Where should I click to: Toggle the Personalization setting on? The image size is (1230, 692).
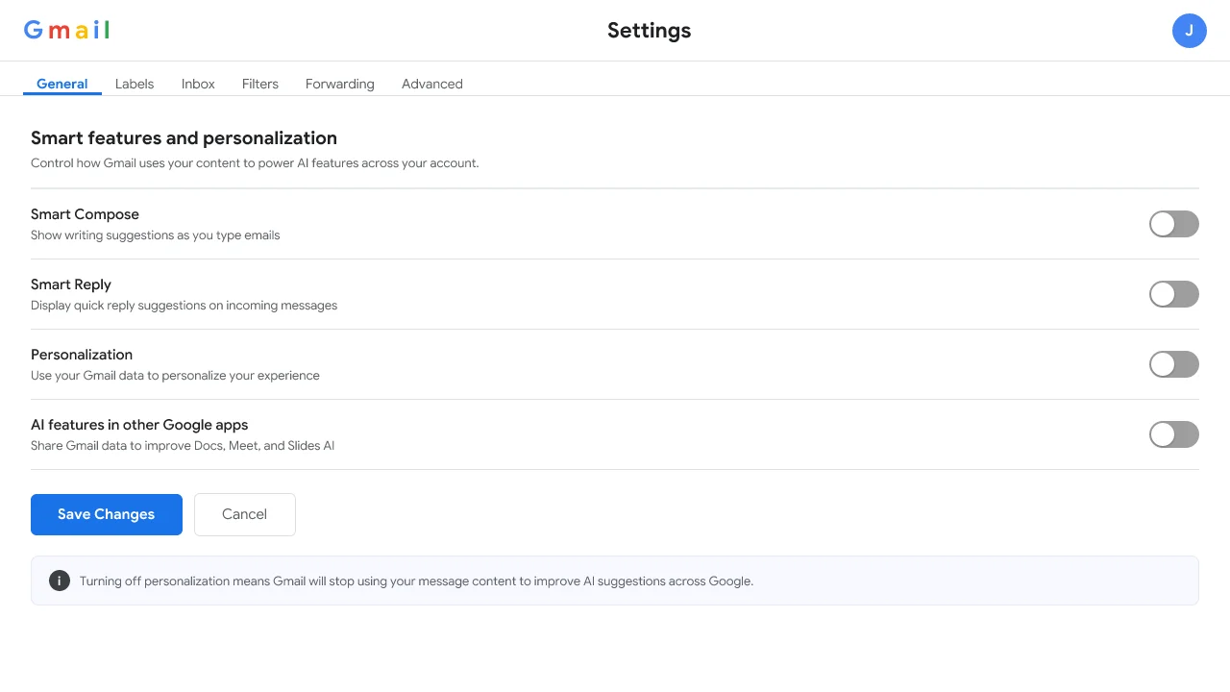(1174, 364)
